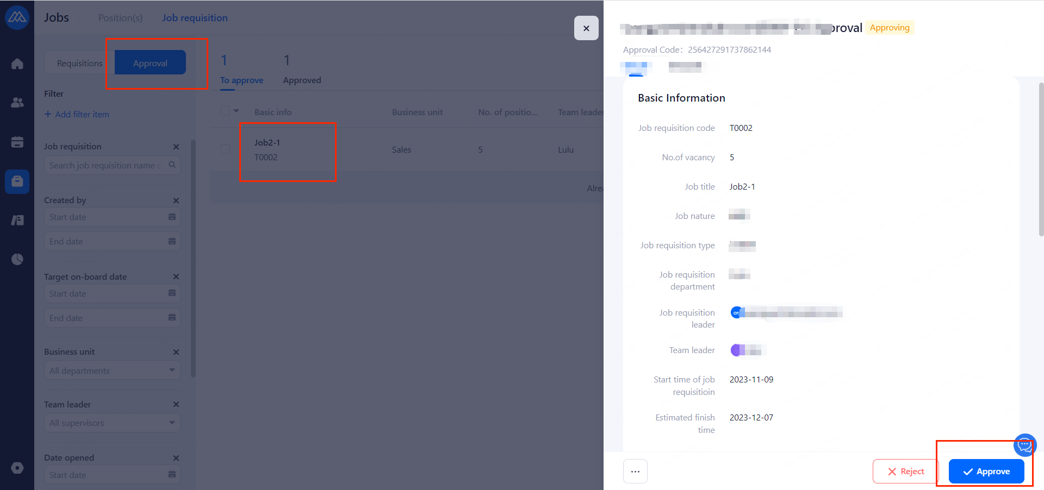The width and height of the screenshot is (1044, 490).
Task: Click the 2023-11-09 start time value
Action: click(x=751, y=380)
